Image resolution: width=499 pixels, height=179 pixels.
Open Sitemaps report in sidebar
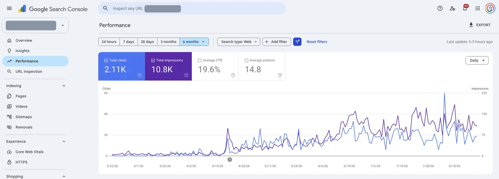tap(35, 116)
